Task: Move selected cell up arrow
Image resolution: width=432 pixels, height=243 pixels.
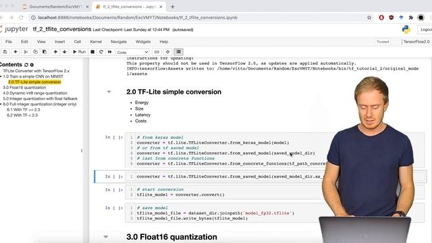Action: tap(55, 52)
